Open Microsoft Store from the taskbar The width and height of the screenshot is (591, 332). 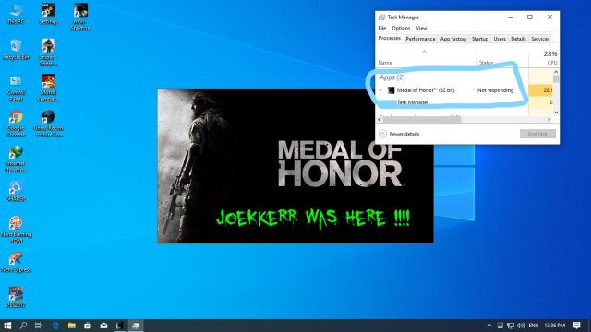tap(88, 326)
